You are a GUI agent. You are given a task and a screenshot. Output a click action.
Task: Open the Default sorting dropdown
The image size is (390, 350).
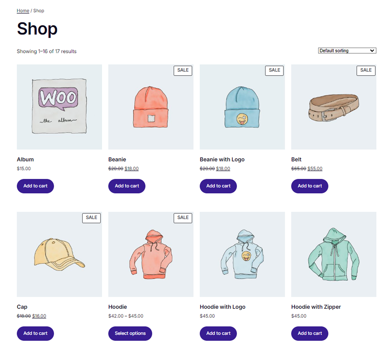(x=347, y=51)
